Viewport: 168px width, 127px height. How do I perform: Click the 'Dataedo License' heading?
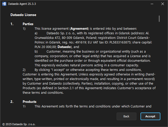[x=23, y=15]
